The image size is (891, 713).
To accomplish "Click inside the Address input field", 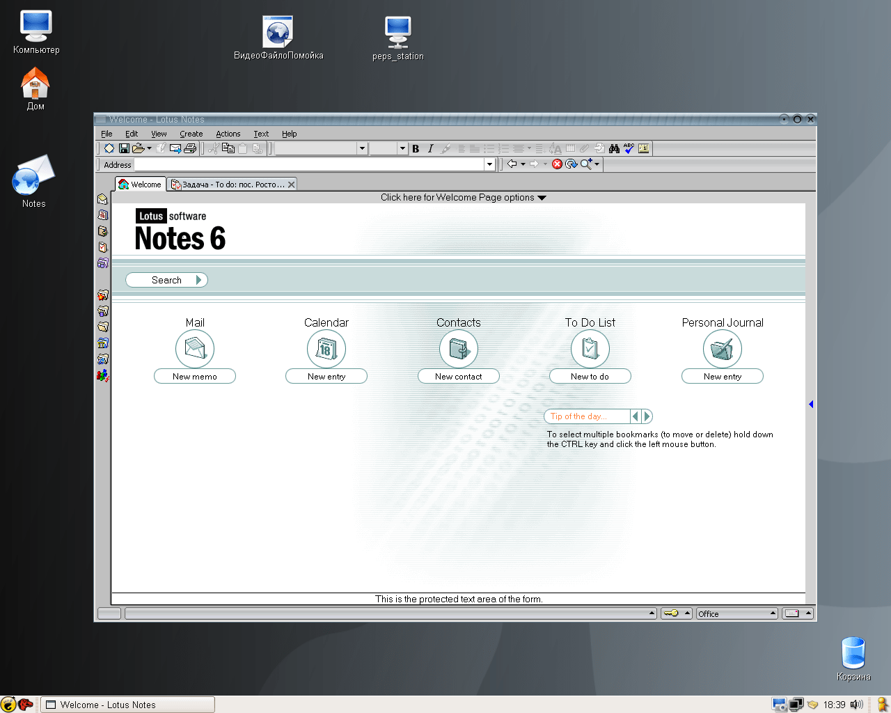I will click(309, 164).
